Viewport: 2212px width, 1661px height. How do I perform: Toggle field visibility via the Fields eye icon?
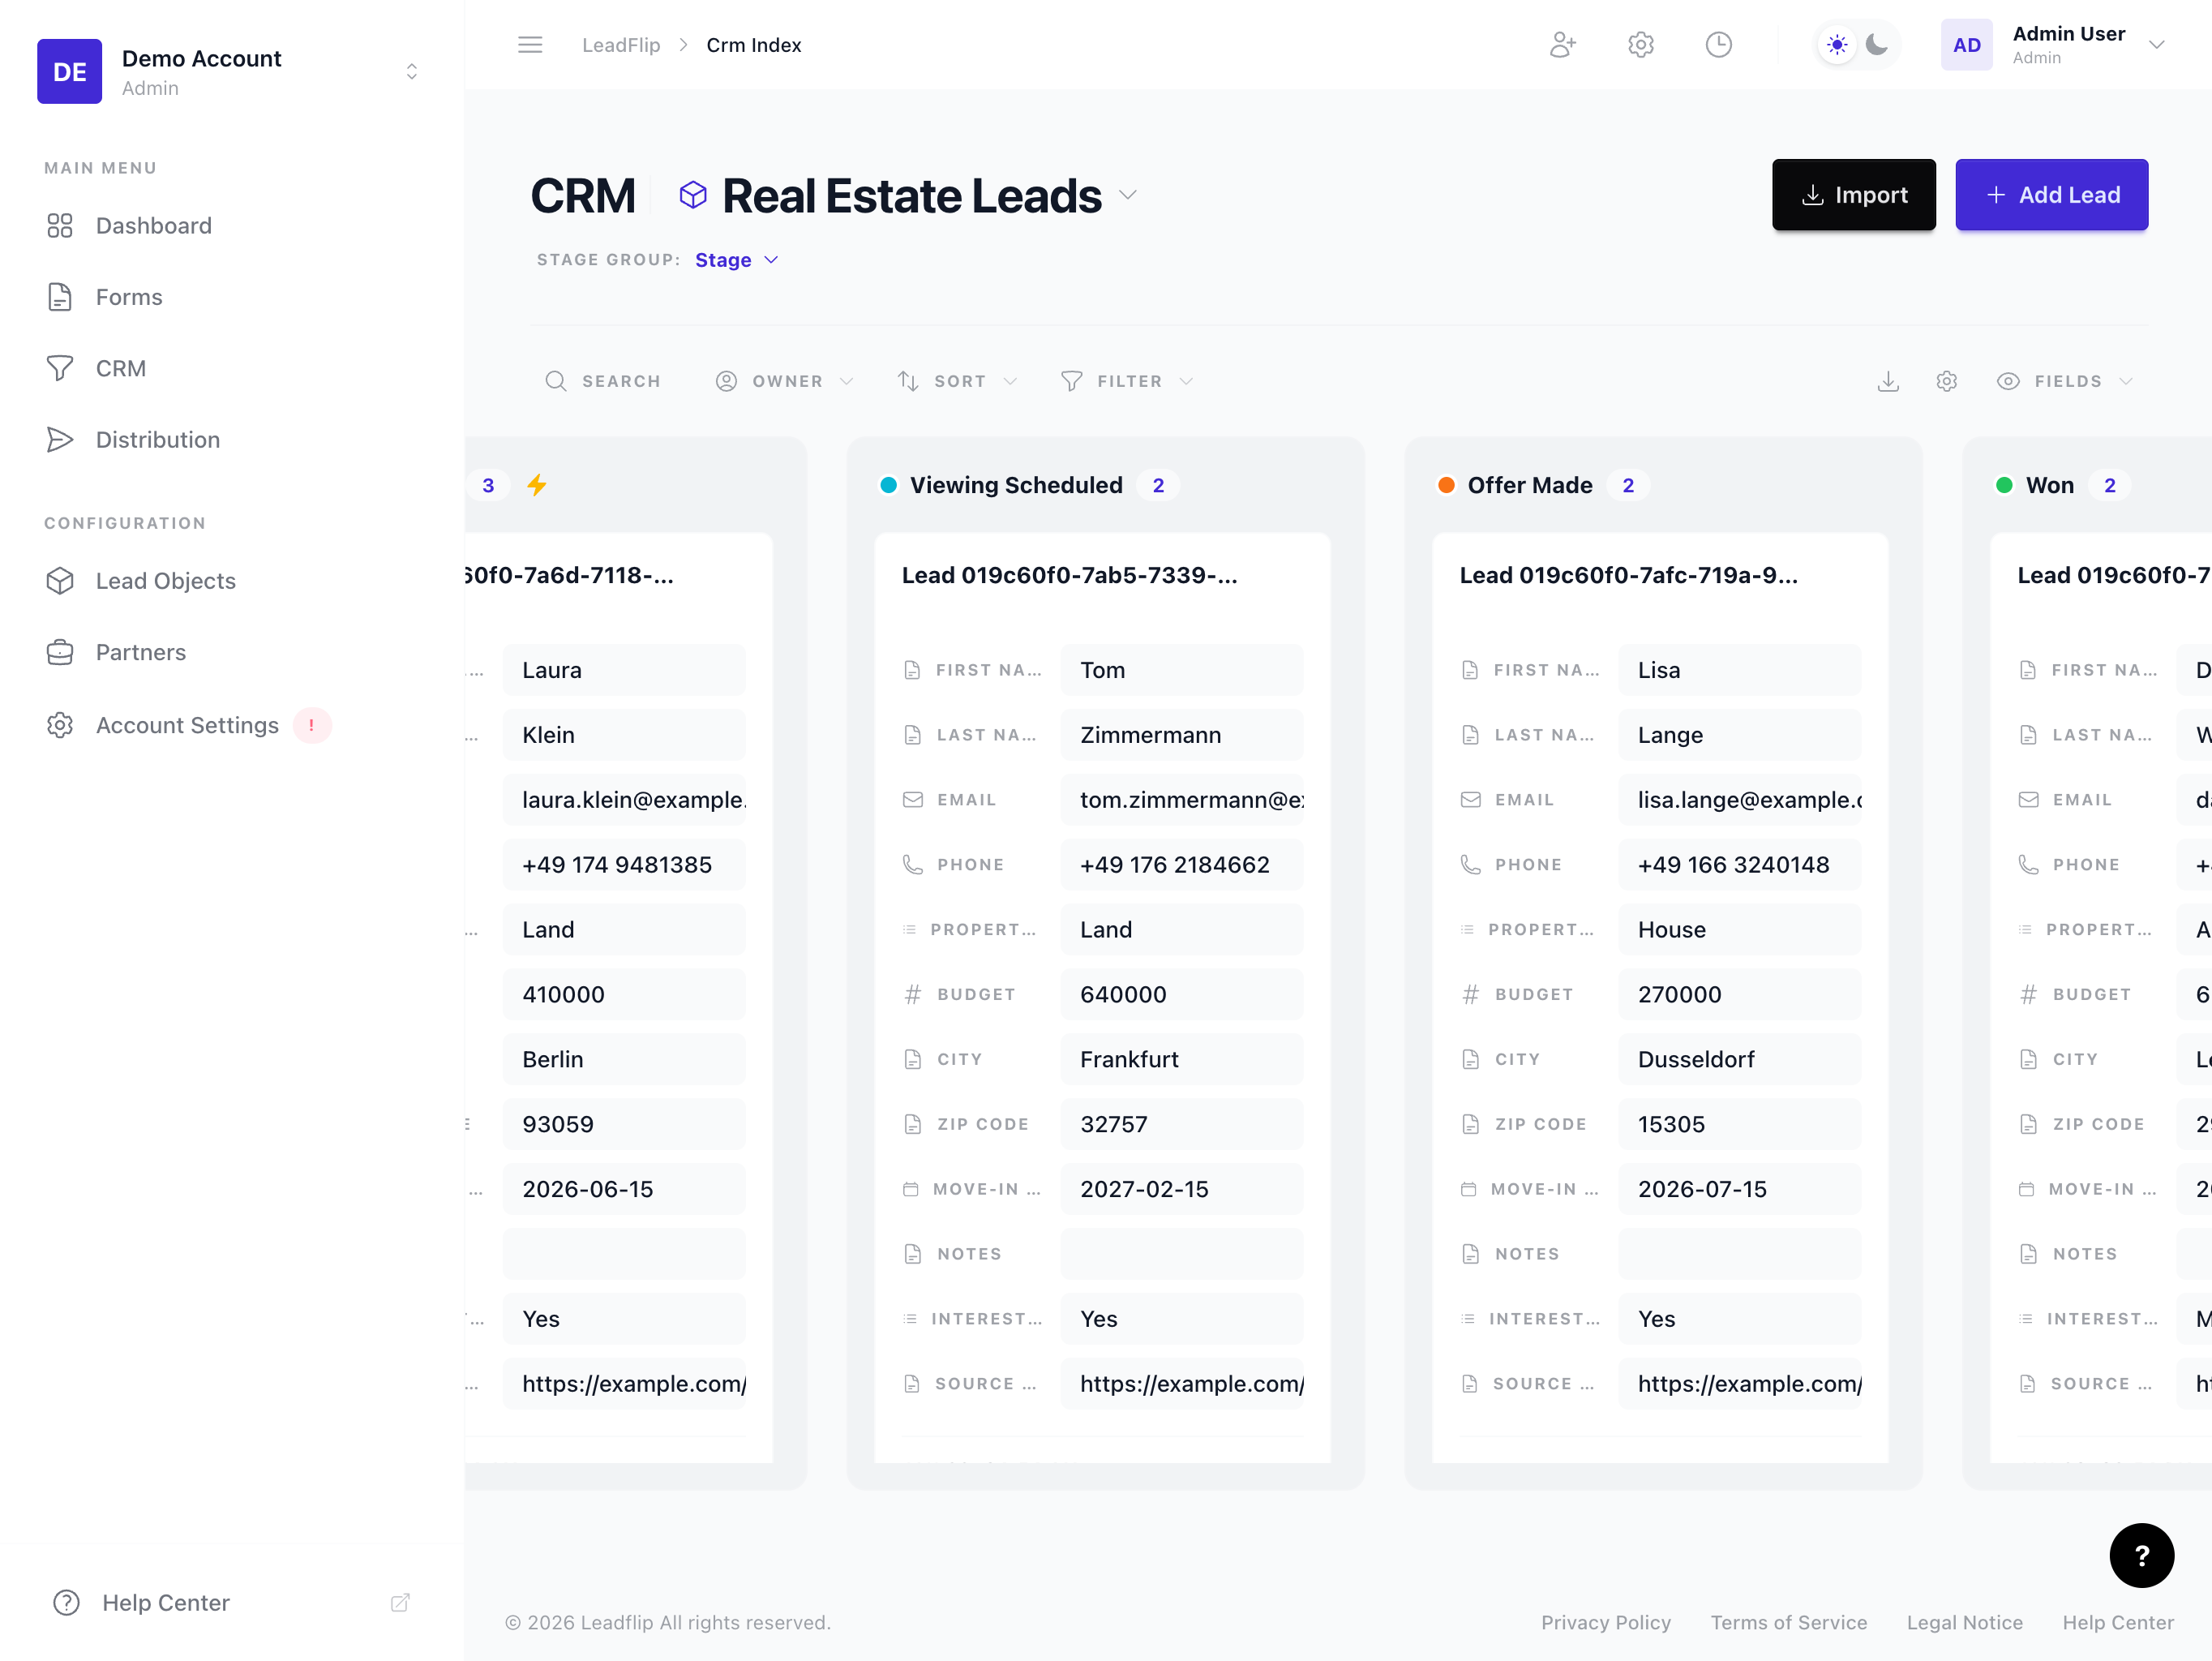point(2008,381)
